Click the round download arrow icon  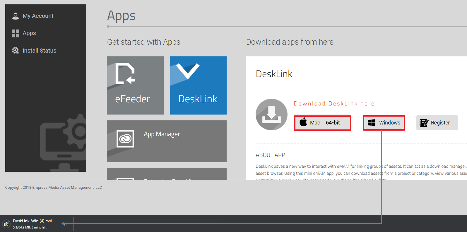point(271,115)
